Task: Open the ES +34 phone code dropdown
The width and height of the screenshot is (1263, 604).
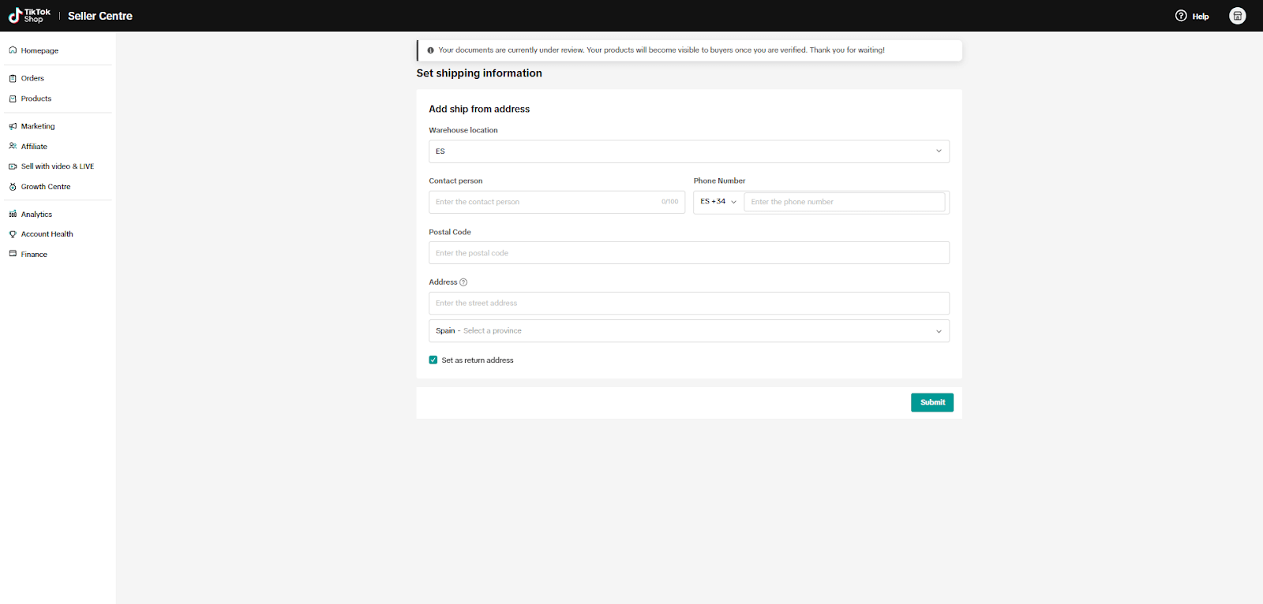Action: [718, 202]
